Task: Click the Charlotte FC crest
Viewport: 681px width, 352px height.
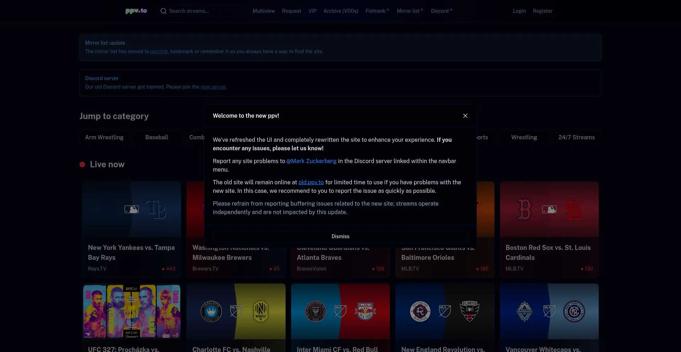Action: 211,312
